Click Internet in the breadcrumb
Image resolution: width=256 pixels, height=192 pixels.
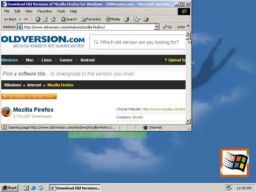pos(34,85)
